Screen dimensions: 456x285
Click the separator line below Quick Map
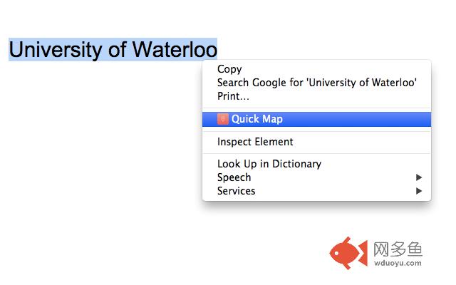click(x=316, y=130)
